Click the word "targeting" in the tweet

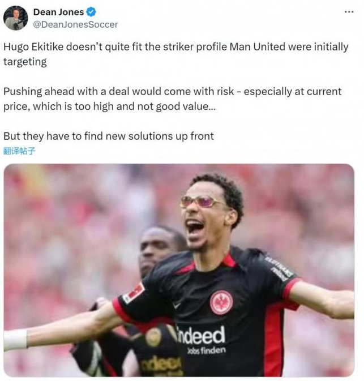pyautogui.click(x=25, y=62)
